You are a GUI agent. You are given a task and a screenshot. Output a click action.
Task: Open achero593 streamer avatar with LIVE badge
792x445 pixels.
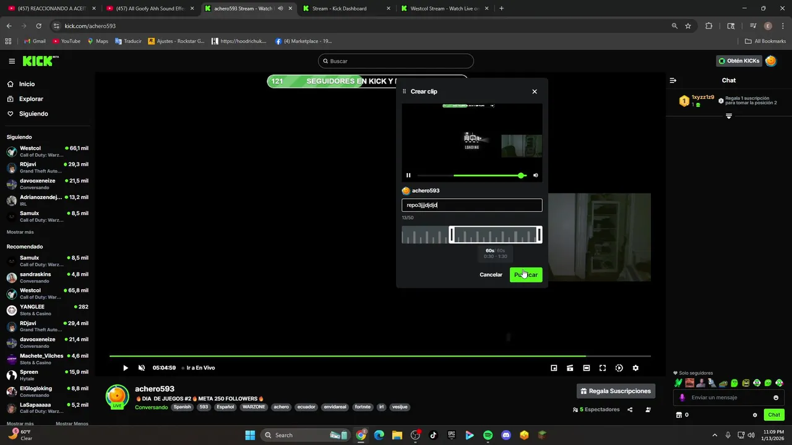pyautogui.click(x=118, y=397)
